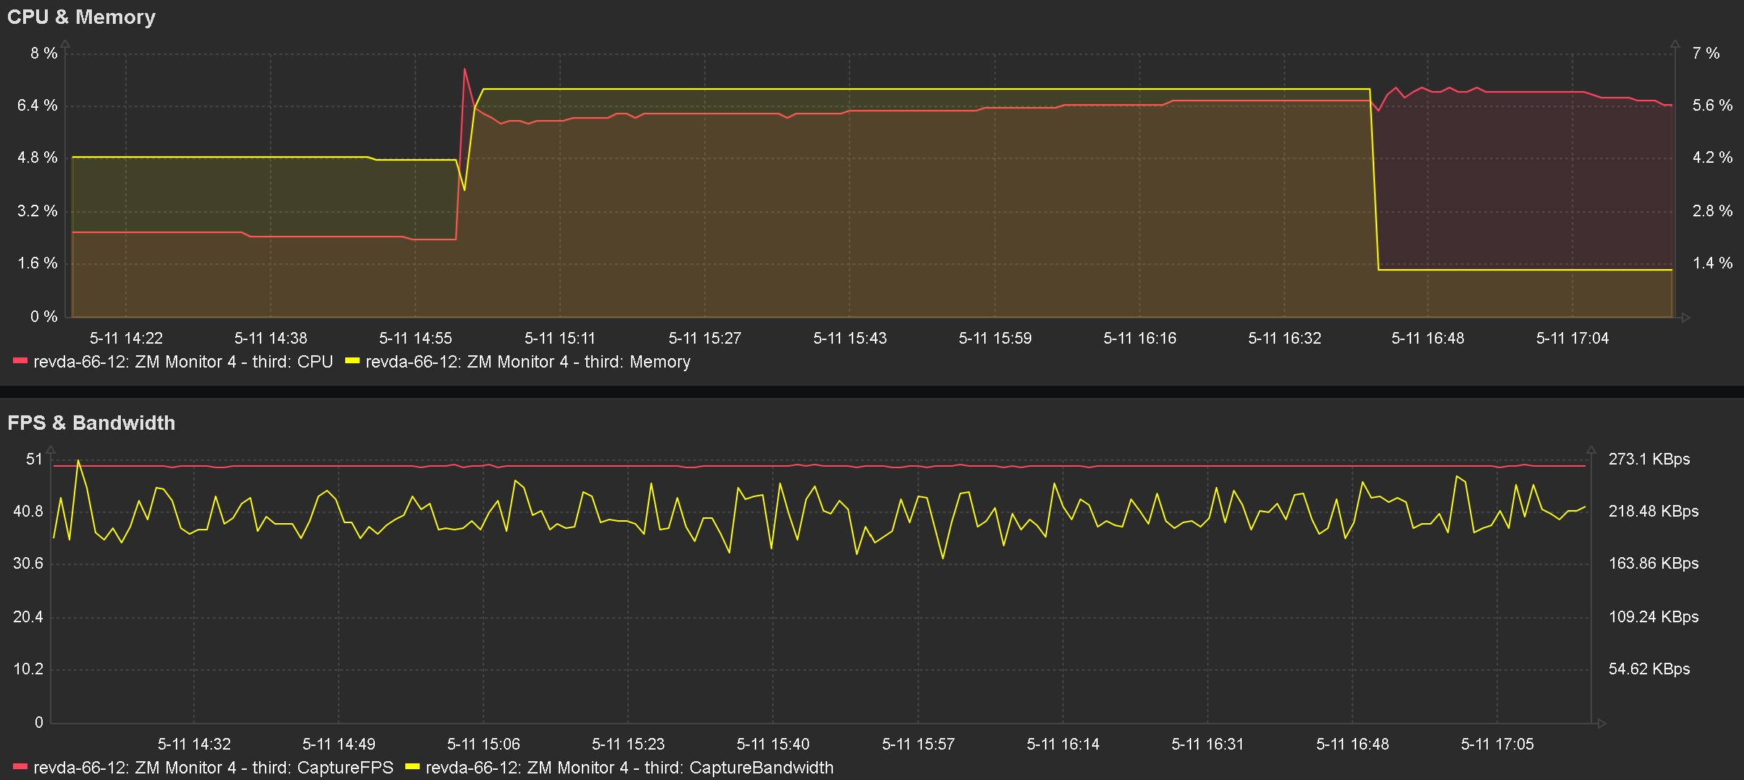Click the red CPU legend color swatch
1744x780 pixels.
tap(20, 360)
